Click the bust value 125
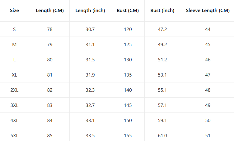This screenshot has height=141, width=234. [x=128, y=45]
